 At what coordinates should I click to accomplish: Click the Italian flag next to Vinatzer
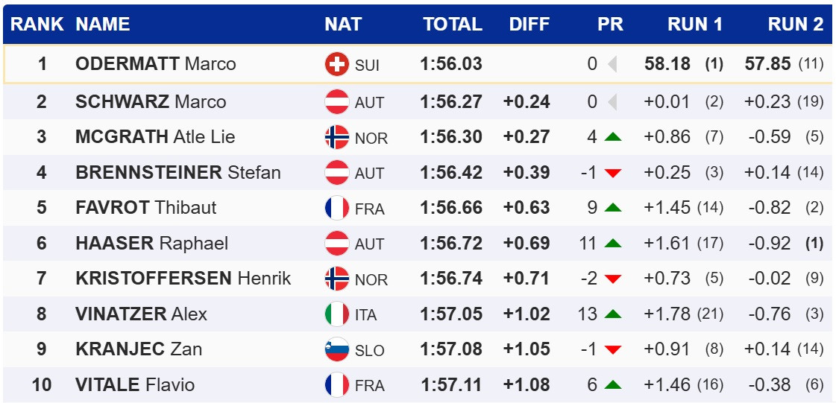point(337,314)
